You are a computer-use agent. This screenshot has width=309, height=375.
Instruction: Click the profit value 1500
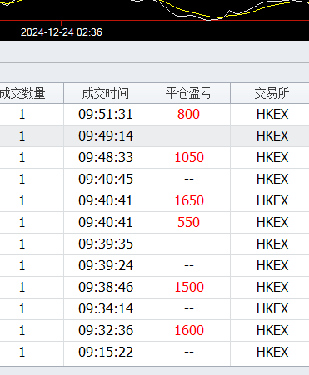[189, 287]
